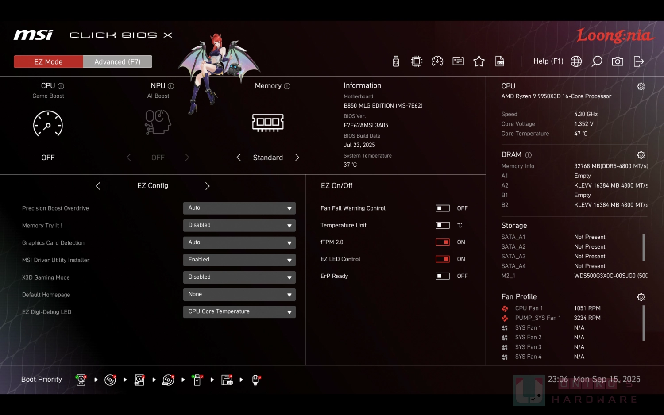Open the Default Homepage dropdown
Screen dimensions: 664x415
(x=239, y=294)
